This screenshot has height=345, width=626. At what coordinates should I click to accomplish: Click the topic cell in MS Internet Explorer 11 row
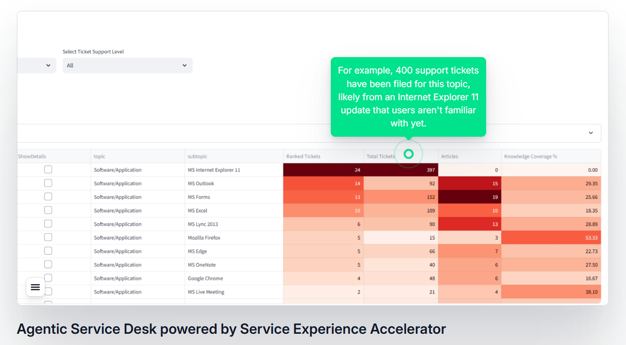(138, 170)
